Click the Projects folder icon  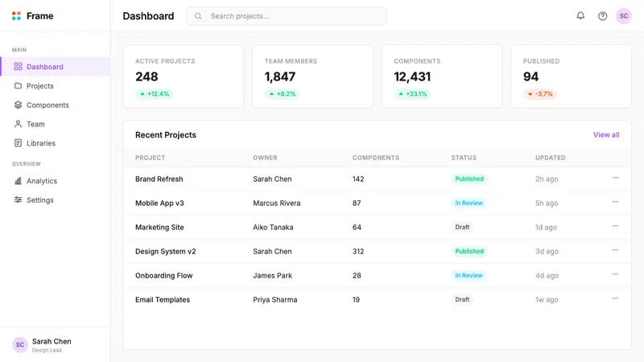[x=18, y=86]
